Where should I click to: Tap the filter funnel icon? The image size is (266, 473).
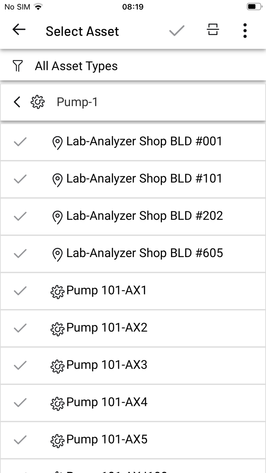(17, 66)
